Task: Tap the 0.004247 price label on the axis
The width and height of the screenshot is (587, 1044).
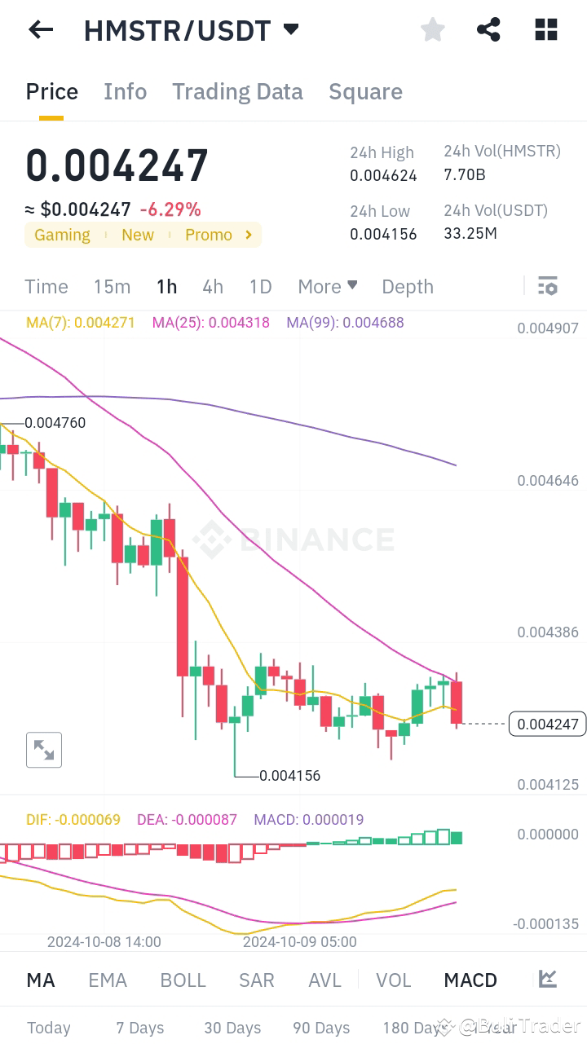Action: tap(547, 724)
